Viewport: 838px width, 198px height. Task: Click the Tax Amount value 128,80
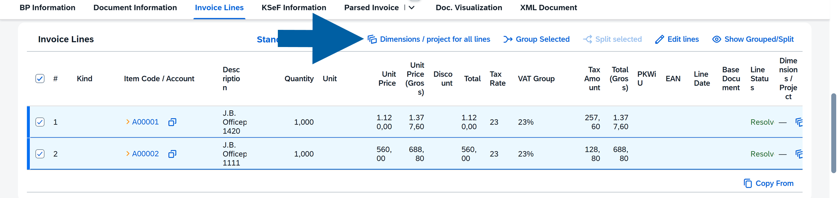592,154
